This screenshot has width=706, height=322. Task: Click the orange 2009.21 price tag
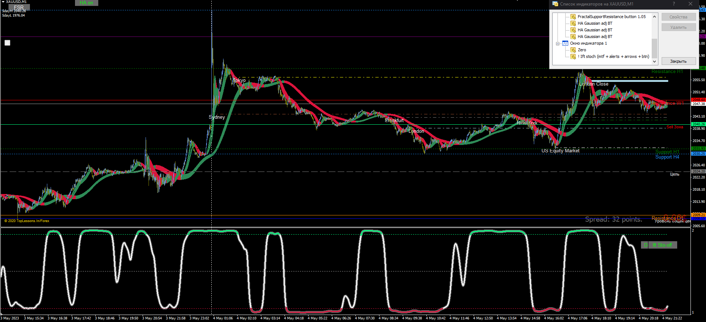pyautogui.click(x=698, y=215)
